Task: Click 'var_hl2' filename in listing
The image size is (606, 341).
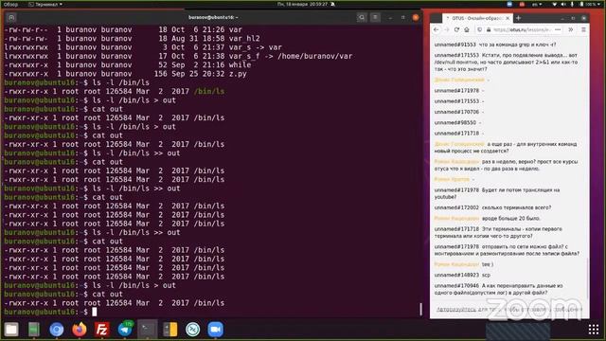Action: pyautogui.click(x=244, y=39)
